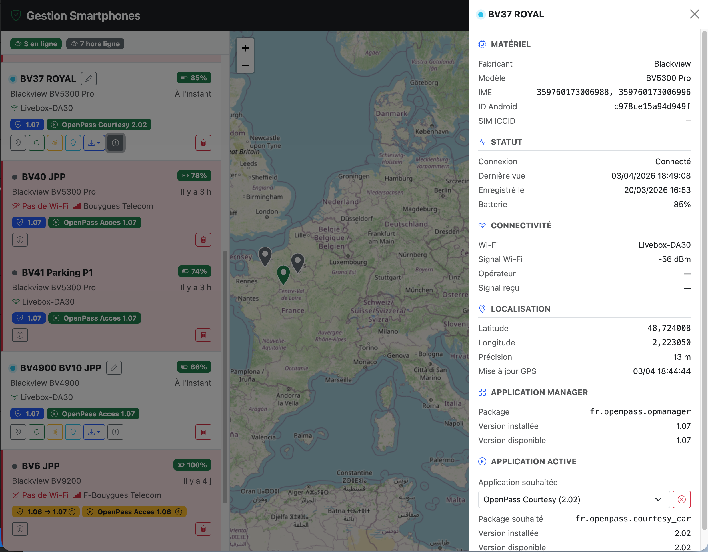Open install dropdown on BV37 ROYAL card
This screenshot has height=552, width=708.
94,143
